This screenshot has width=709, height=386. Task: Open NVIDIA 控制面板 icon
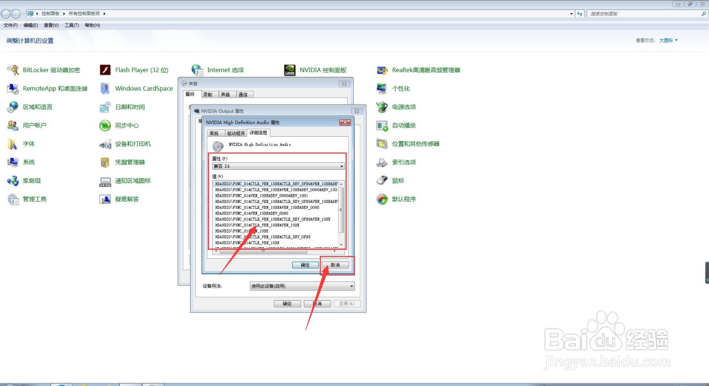[290, 70]
